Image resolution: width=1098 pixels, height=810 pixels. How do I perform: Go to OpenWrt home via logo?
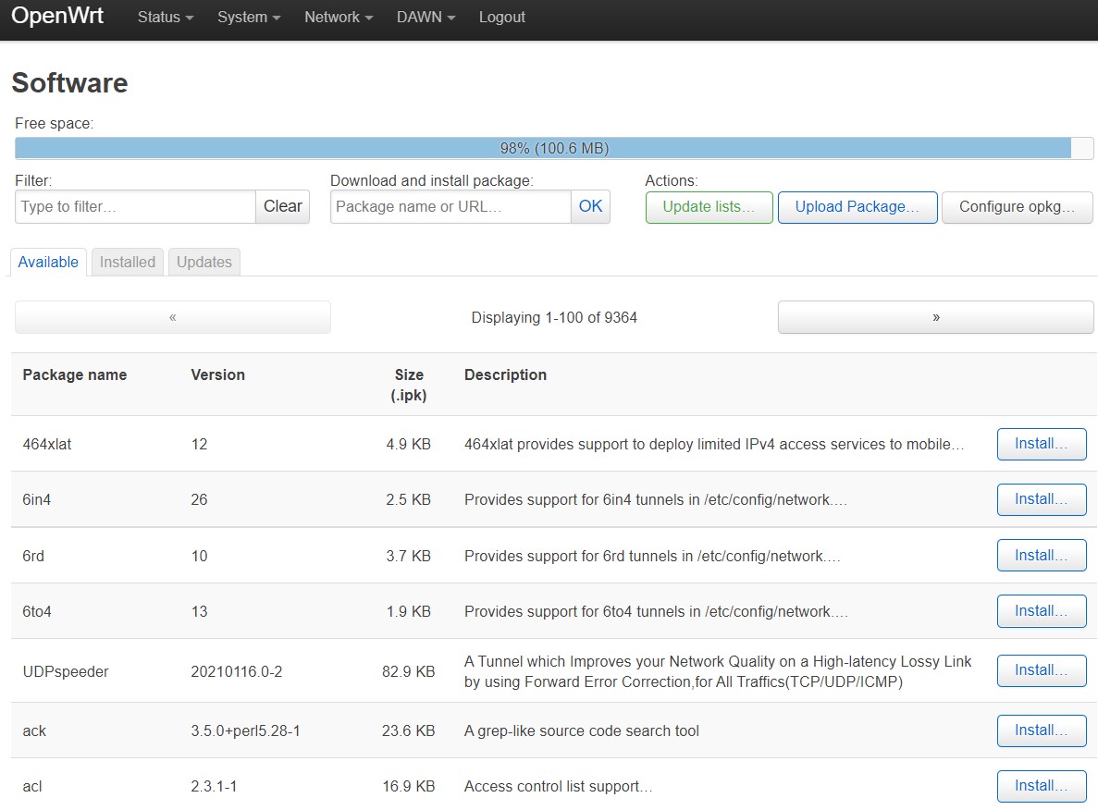pyautogui.click(x=57, y=17)
